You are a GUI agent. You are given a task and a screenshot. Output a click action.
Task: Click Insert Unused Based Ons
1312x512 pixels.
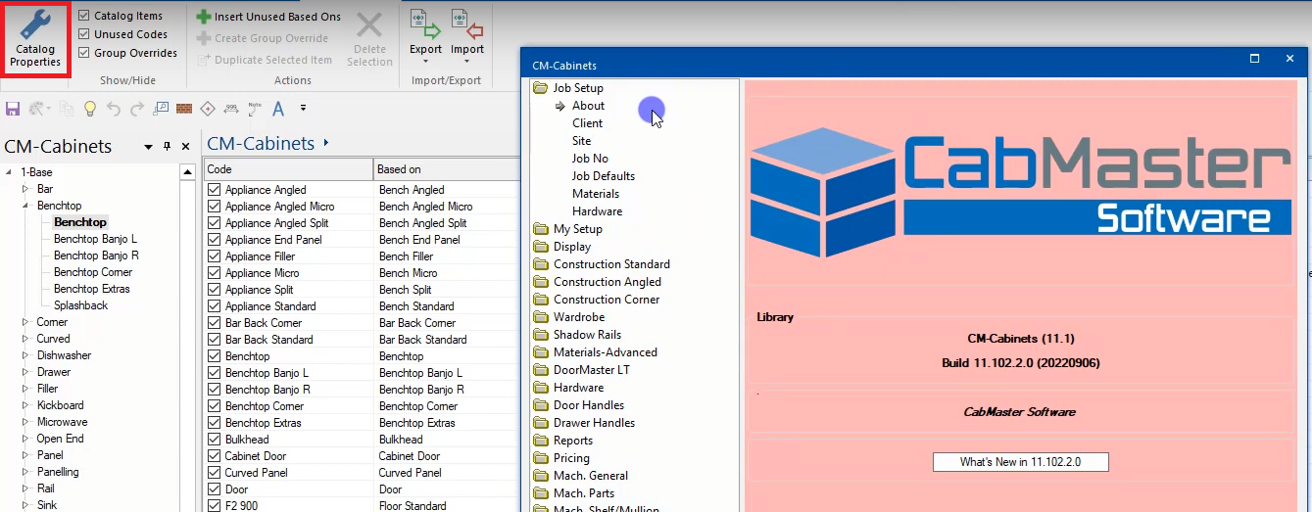[x=268, y=17]
